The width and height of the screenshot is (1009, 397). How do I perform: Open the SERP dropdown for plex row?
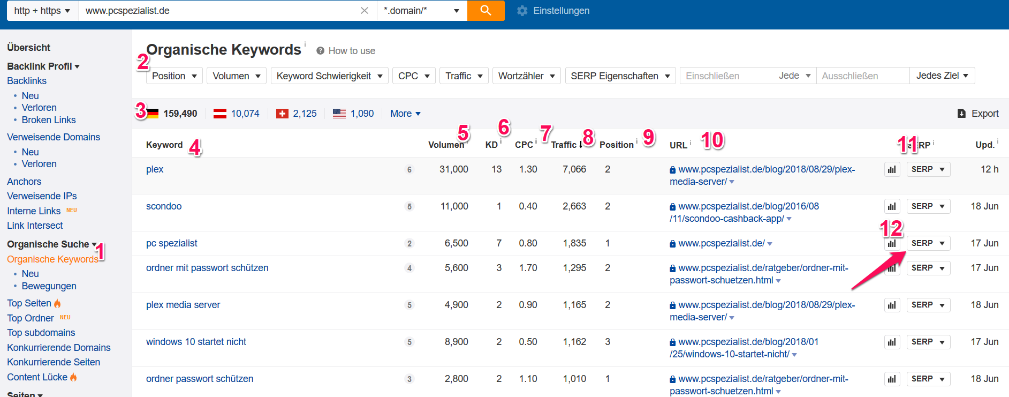(x=928, y=169)
